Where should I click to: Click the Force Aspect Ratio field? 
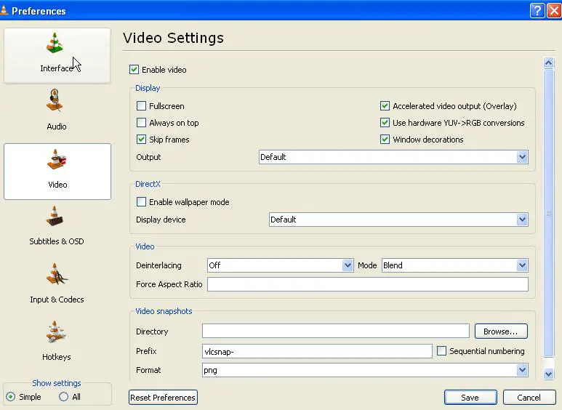coord(368,284)
